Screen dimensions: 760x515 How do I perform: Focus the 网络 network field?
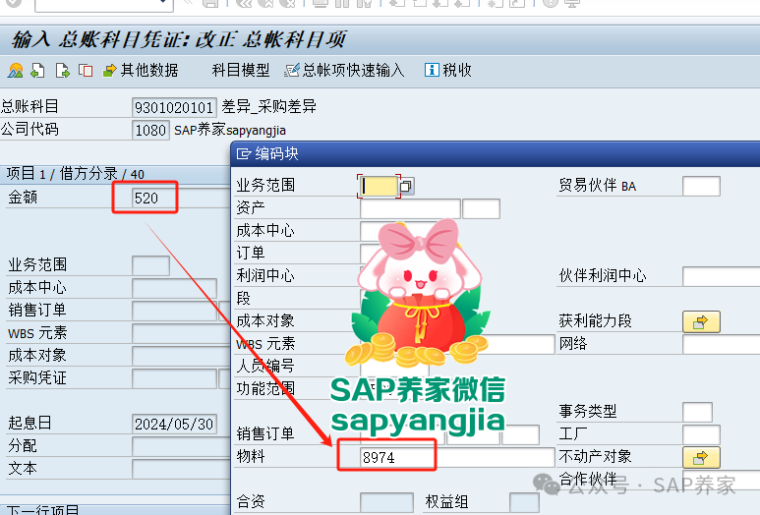click(x=722, y=344)
